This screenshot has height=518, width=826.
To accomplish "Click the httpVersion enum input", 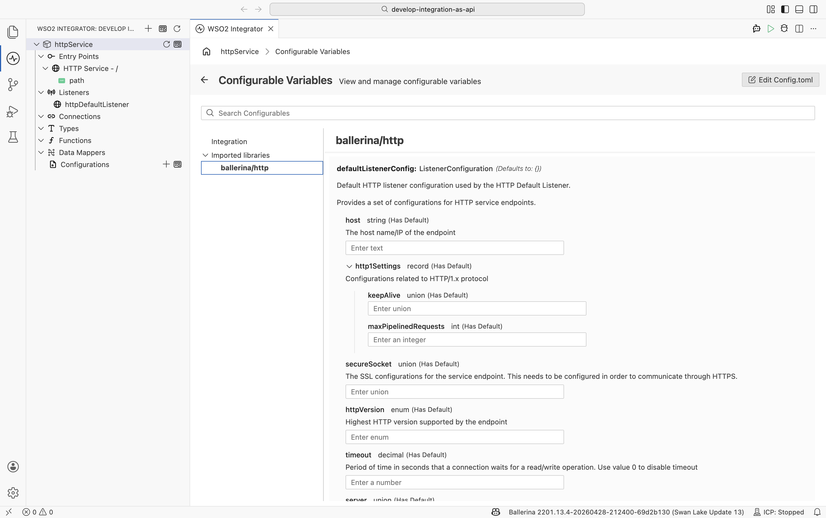I will click(x=454, y=437).
